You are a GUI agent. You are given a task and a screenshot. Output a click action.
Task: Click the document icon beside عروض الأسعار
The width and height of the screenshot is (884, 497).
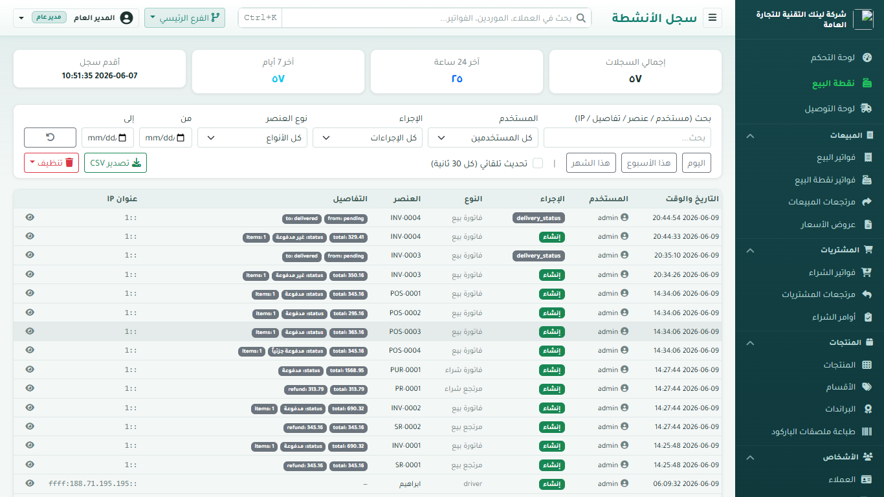(868, 225)
